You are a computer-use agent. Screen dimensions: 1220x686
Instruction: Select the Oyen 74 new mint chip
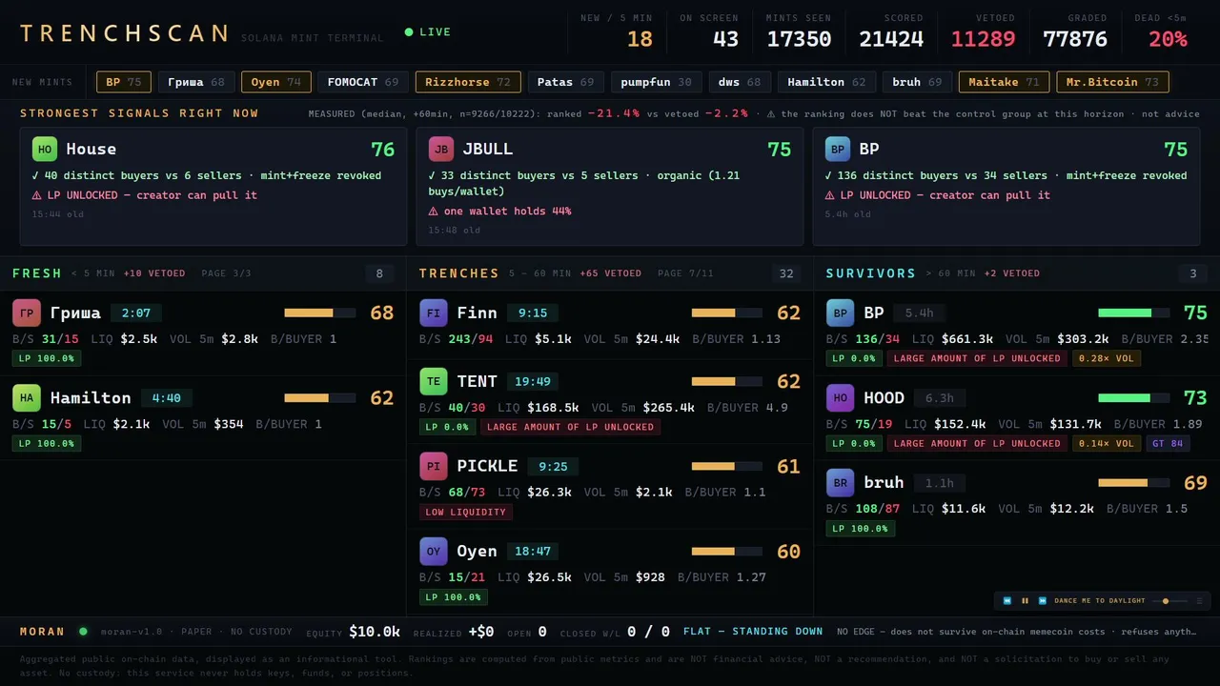[x=276, y=82]
